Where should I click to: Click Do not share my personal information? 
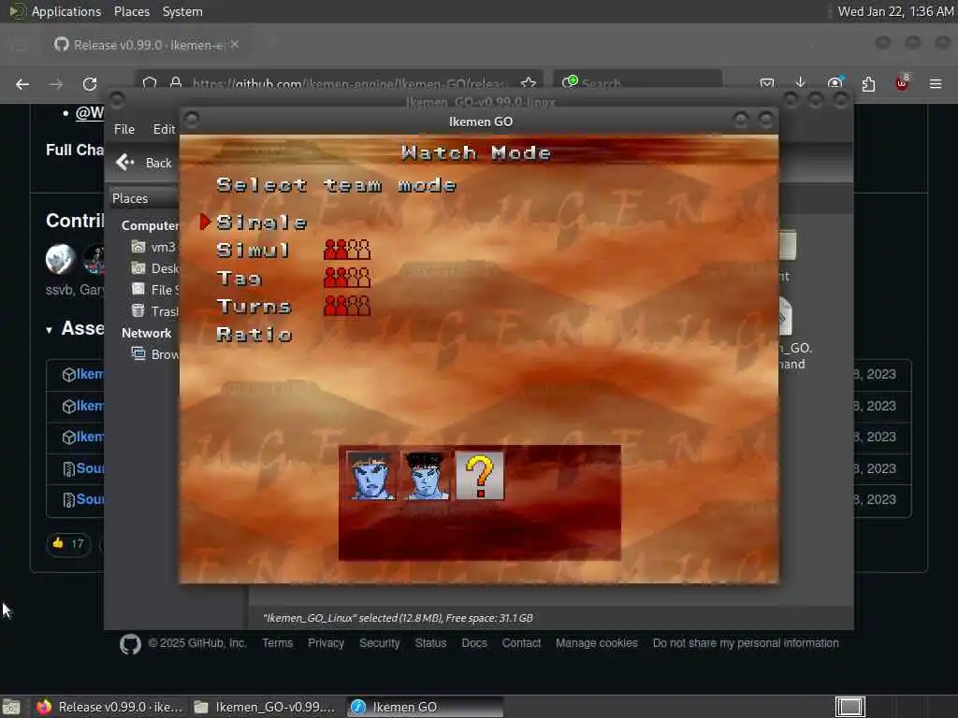746,643
